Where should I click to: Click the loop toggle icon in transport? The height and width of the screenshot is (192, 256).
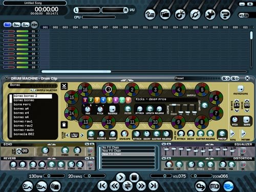[x=127, y=186]
